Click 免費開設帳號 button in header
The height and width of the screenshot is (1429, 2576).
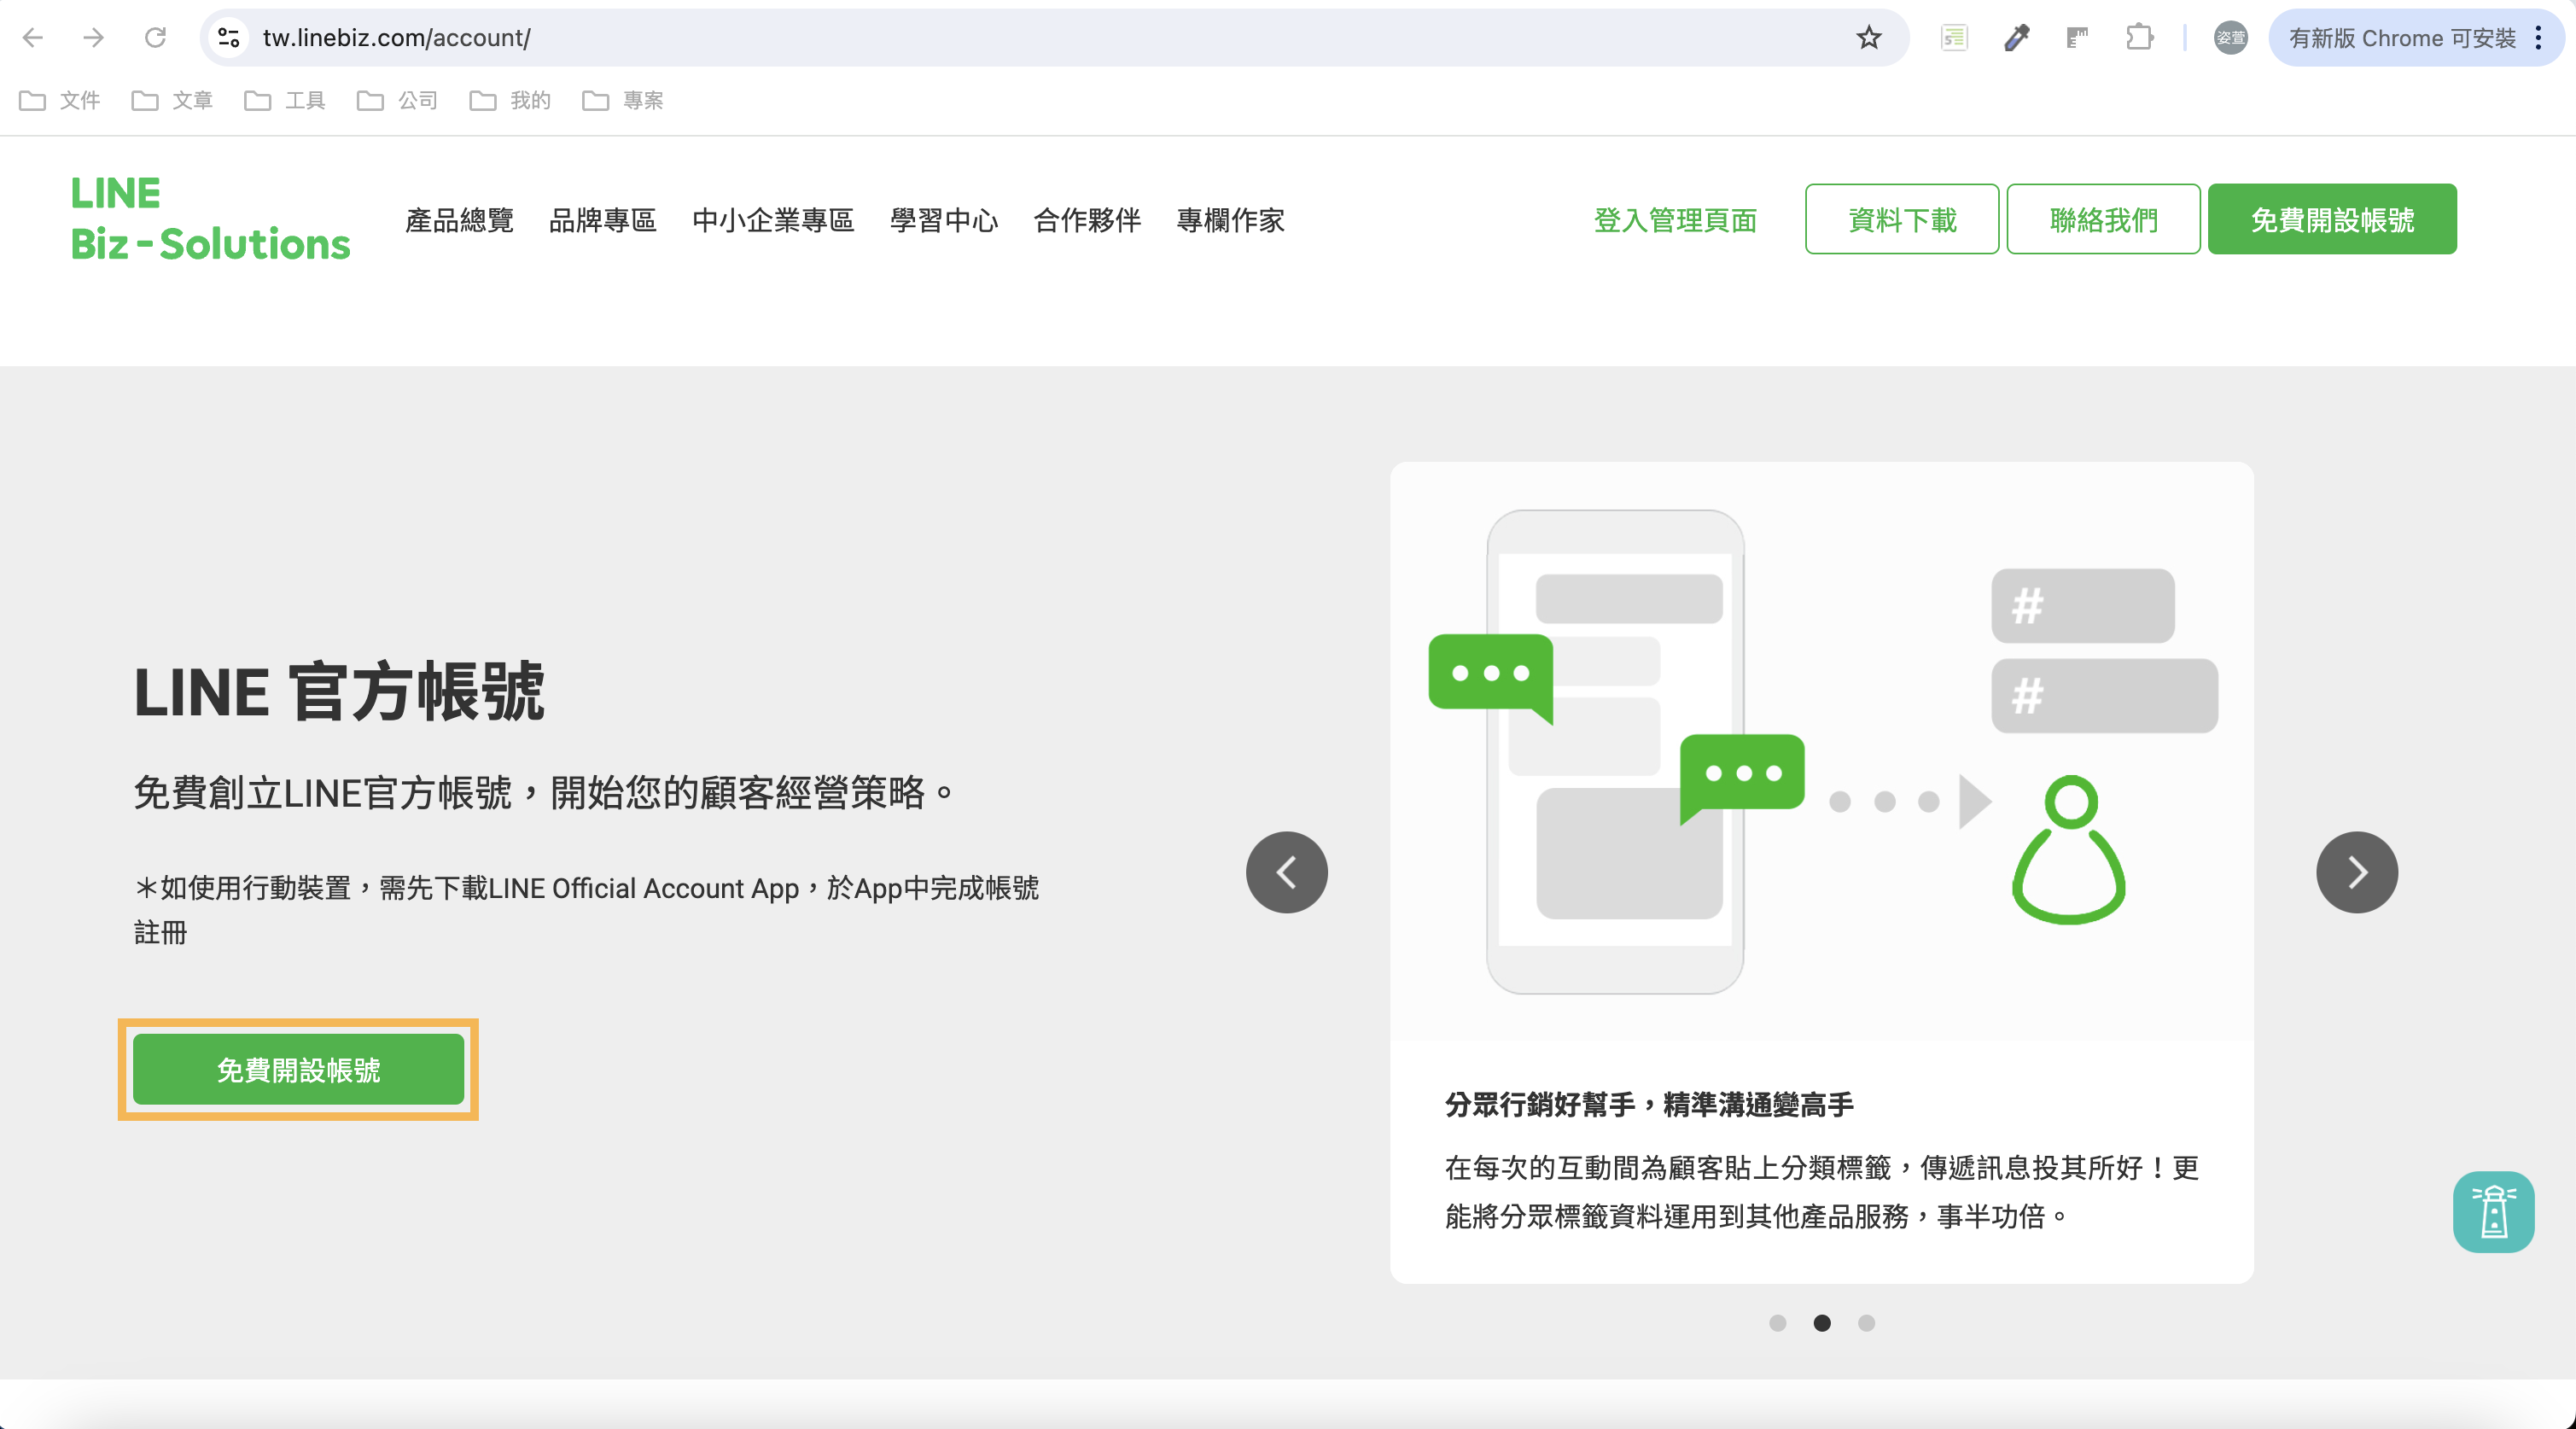pos(2332,219)
